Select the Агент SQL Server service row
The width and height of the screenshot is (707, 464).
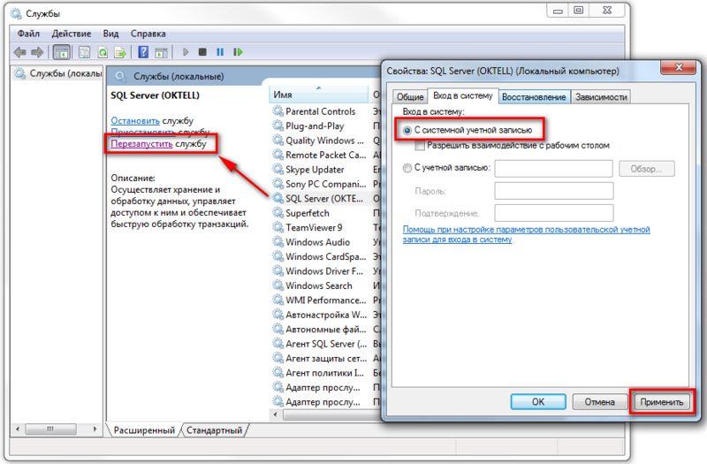point(326,344)
